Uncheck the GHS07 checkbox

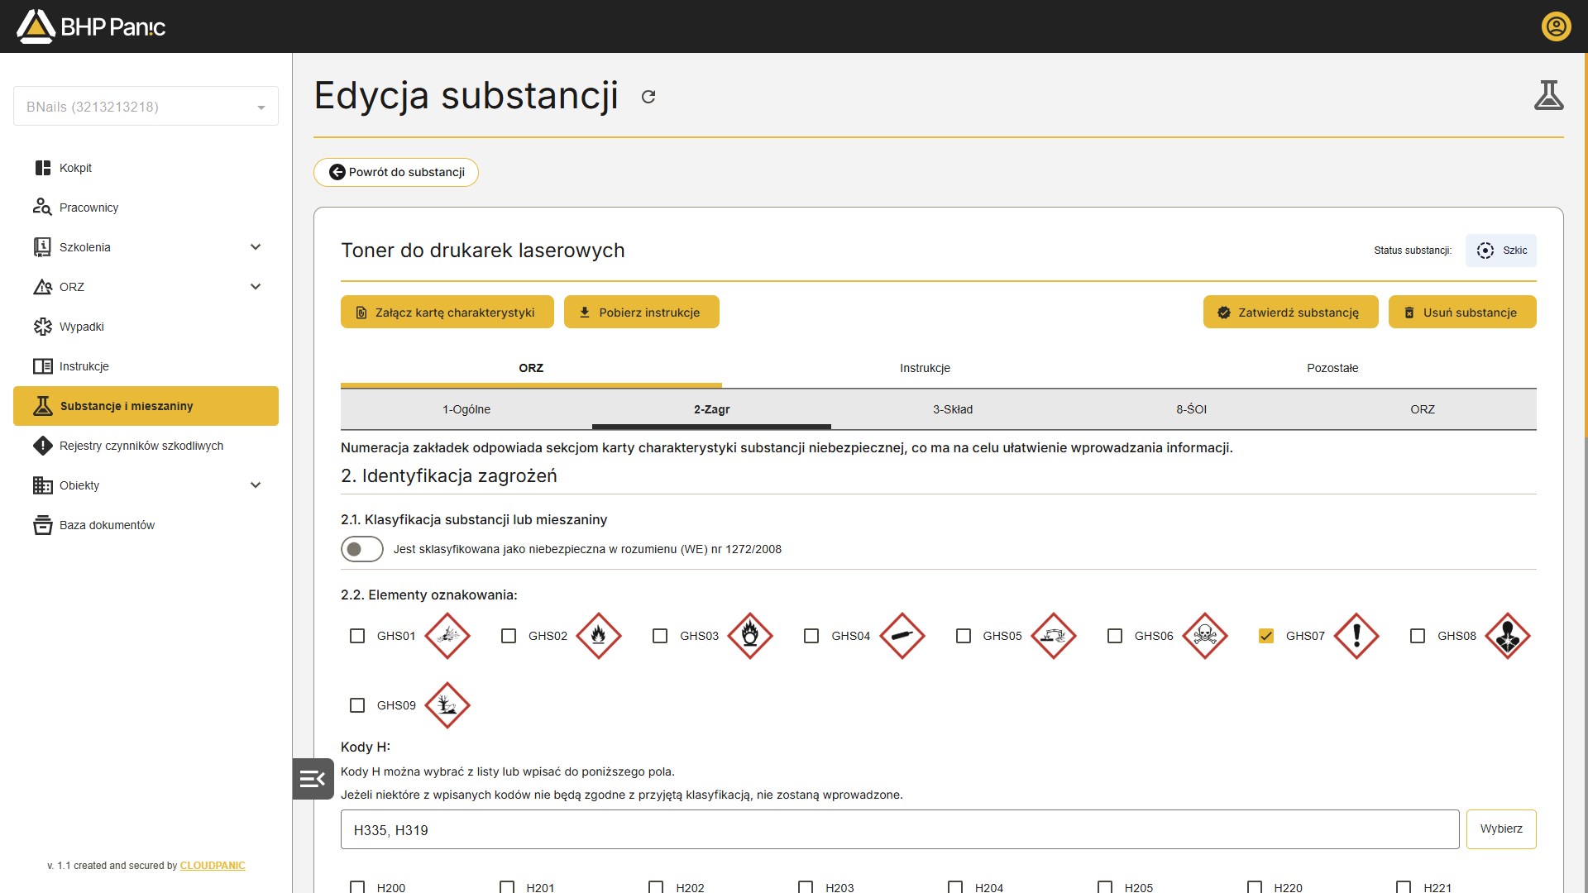[1265, 636]
